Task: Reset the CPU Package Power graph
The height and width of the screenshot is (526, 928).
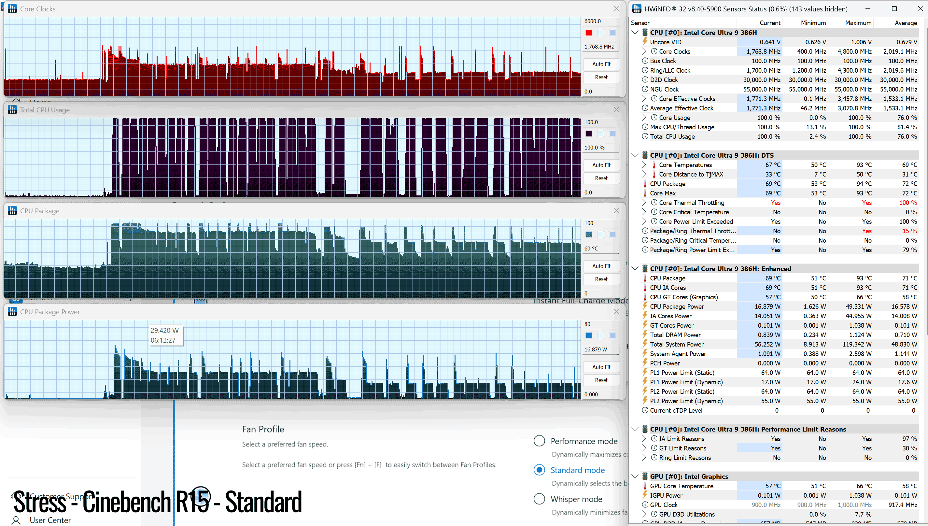Action: point(601,380)
